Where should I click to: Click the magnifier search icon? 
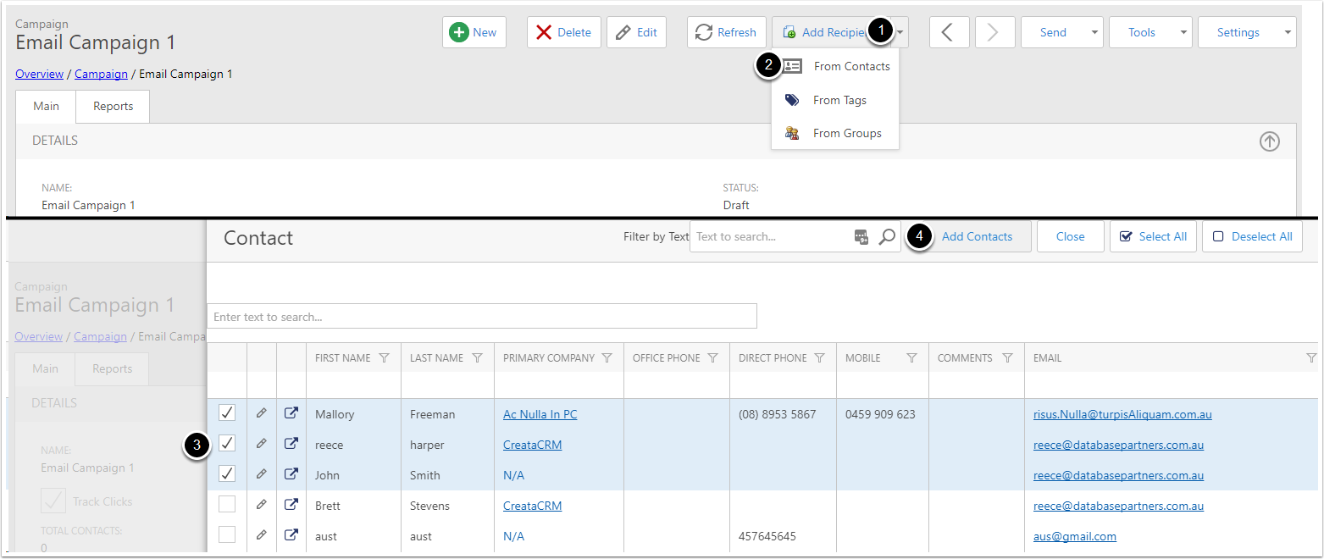click(x=887, y=237)
